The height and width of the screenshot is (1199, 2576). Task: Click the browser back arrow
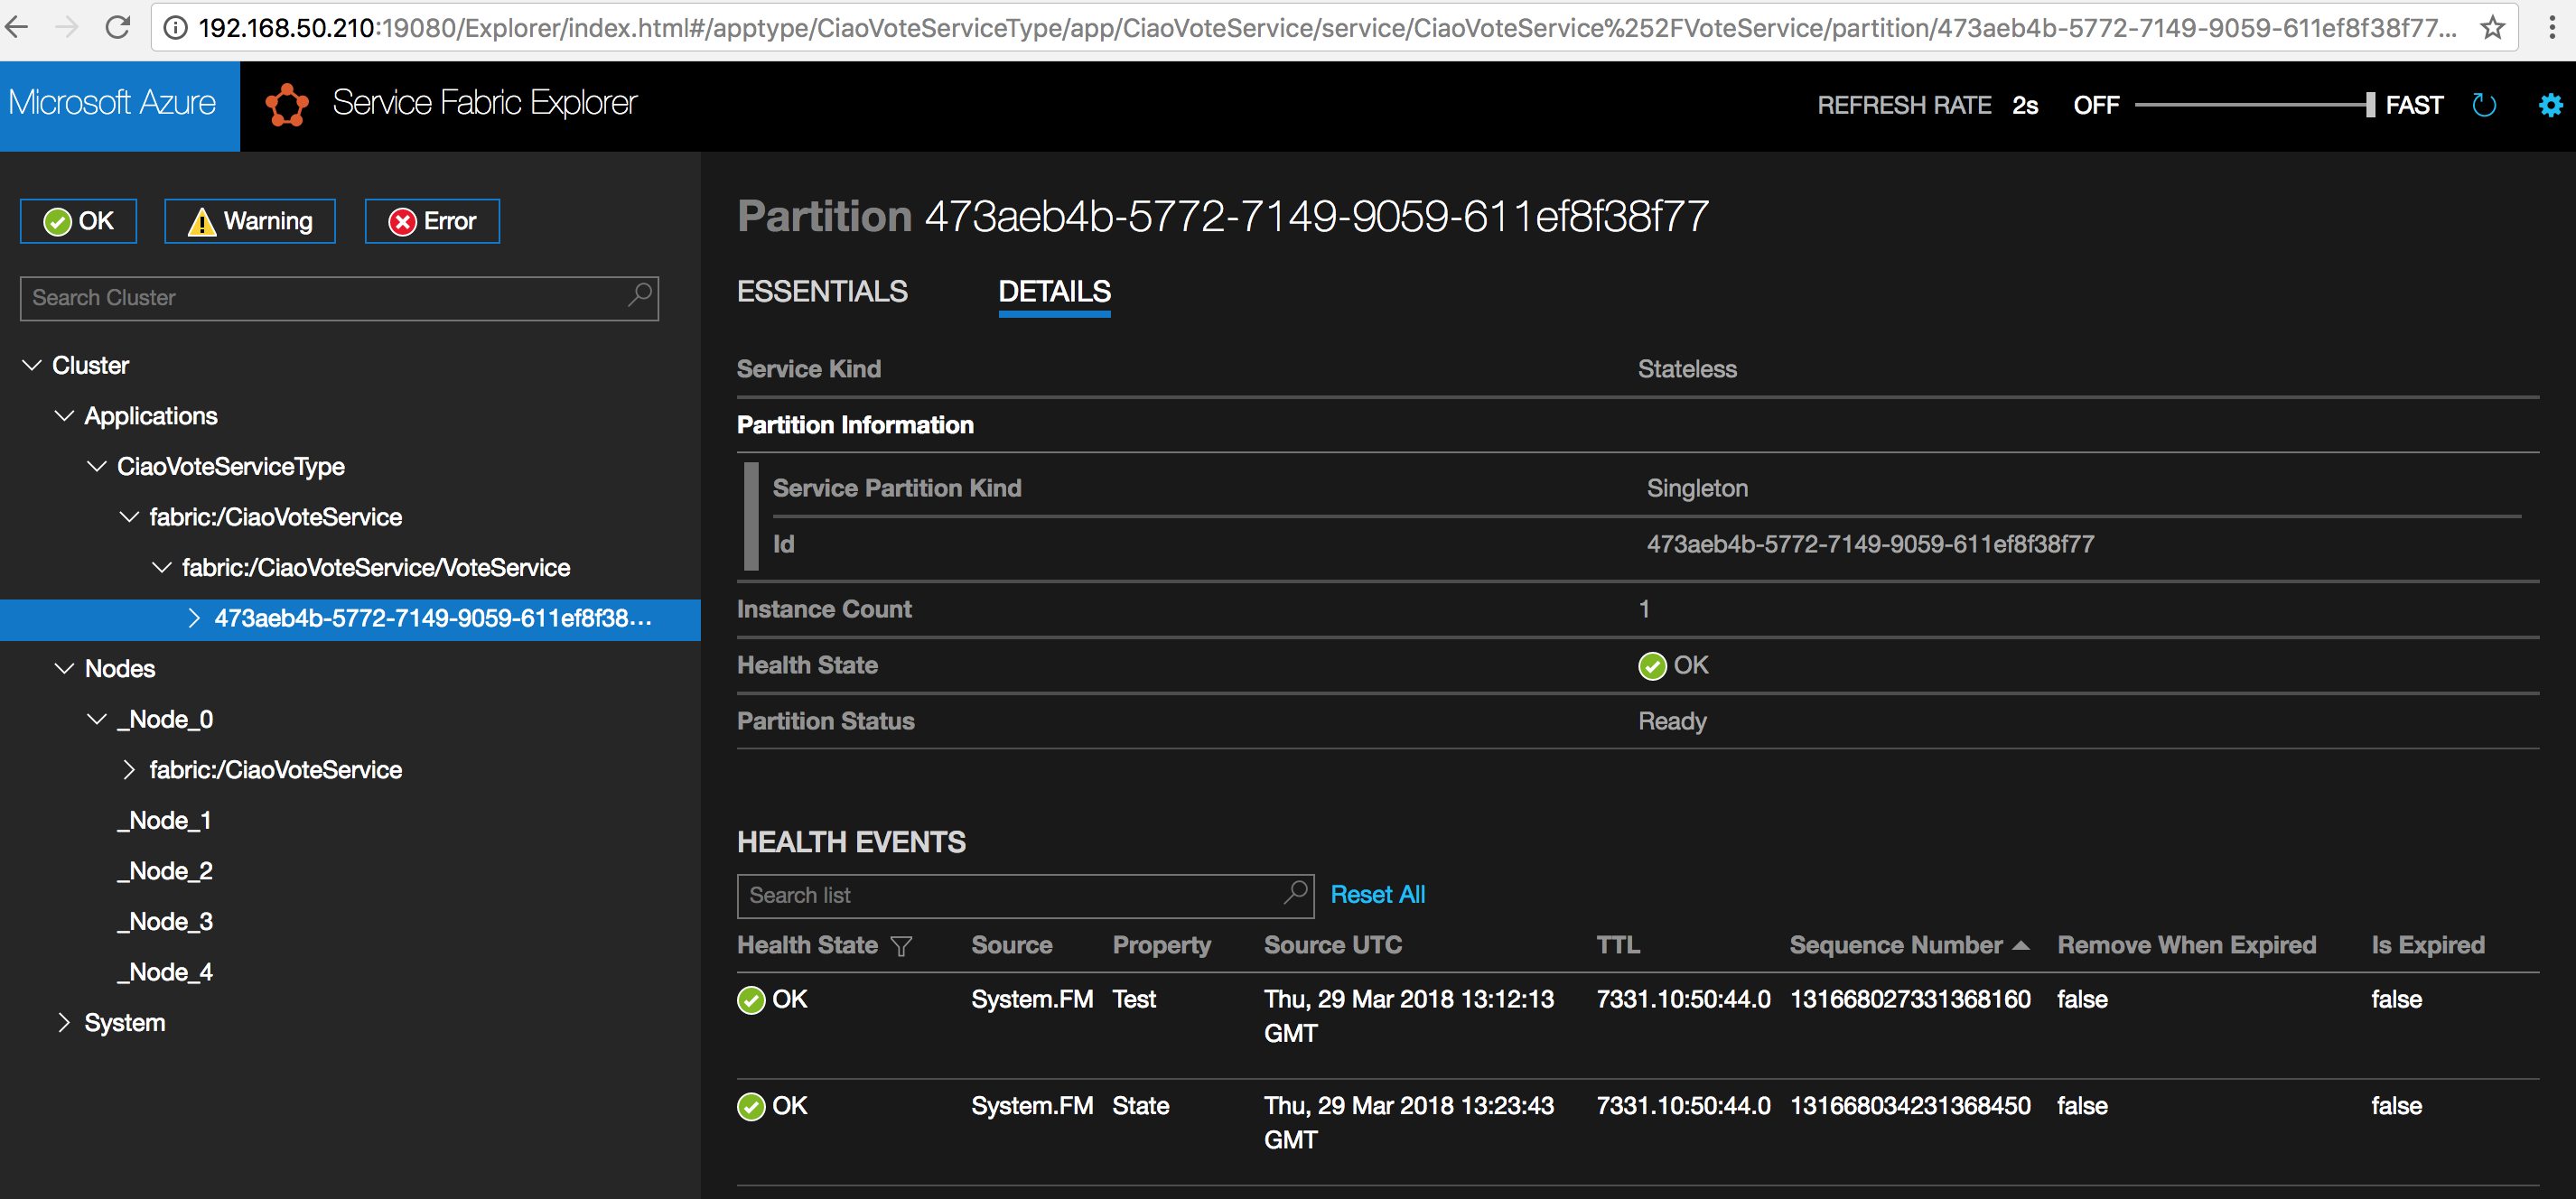click(x=17, y=27)
